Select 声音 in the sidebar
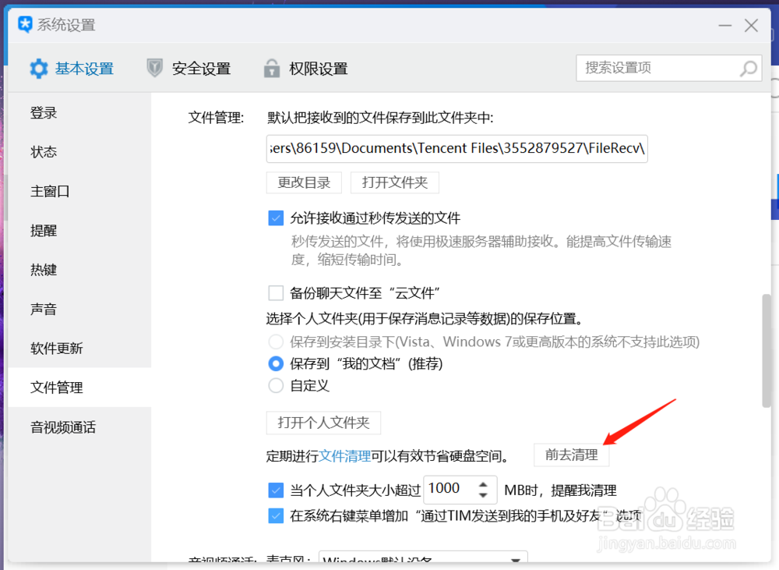The height and width of the screenshot is (570, 779). pos(43,309)
